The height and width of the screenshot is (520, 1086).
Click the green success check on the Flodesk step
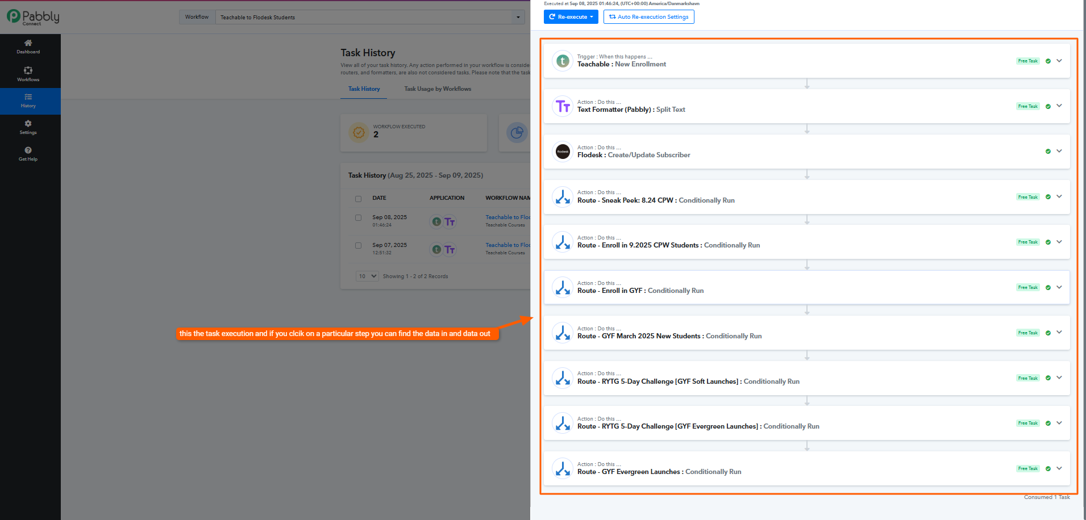point(1048,152)
